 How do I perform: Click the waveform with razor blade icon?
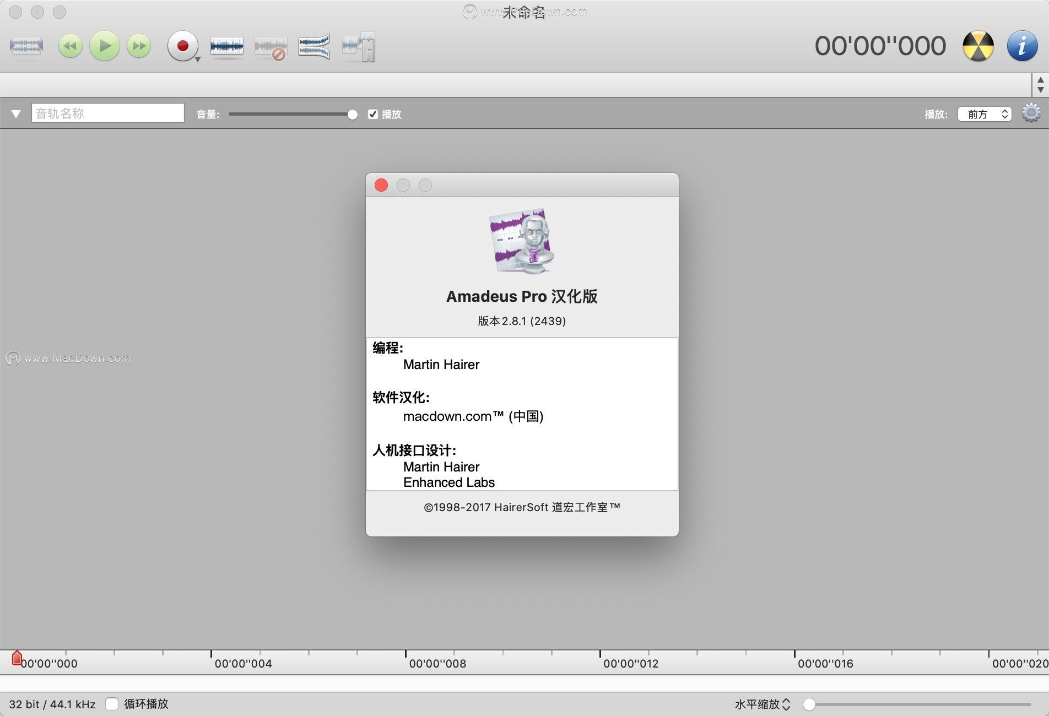point(359,47)
